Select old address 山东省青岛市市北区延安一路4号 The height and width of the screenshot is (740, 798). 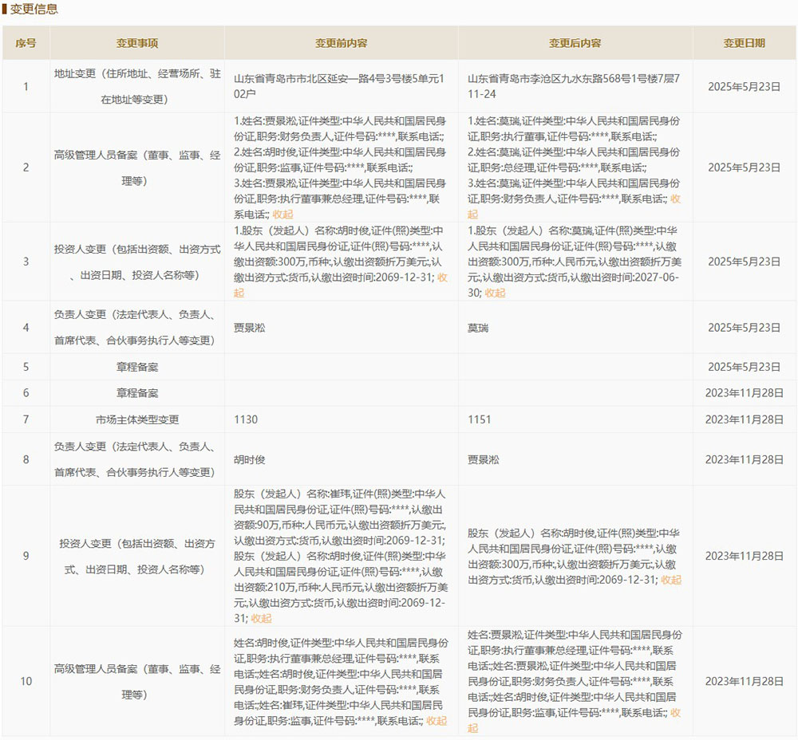(339, 86)
